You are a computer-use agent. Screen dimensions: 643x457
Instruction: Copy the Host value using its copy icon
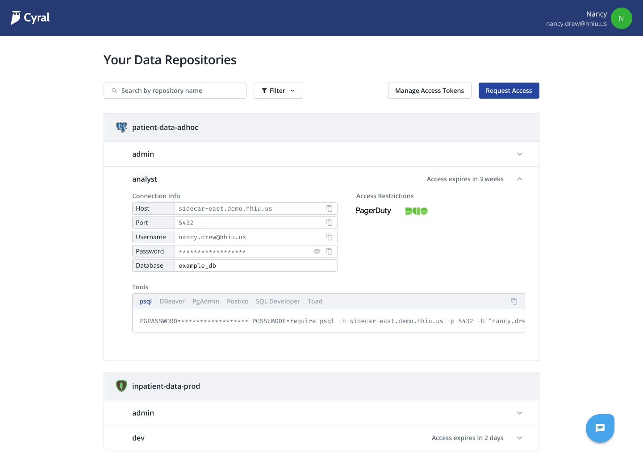coord(330,208)
